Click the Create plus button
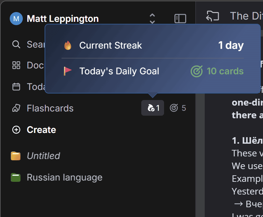This screenshot has height=217, width=263. (x=16, y=130)
